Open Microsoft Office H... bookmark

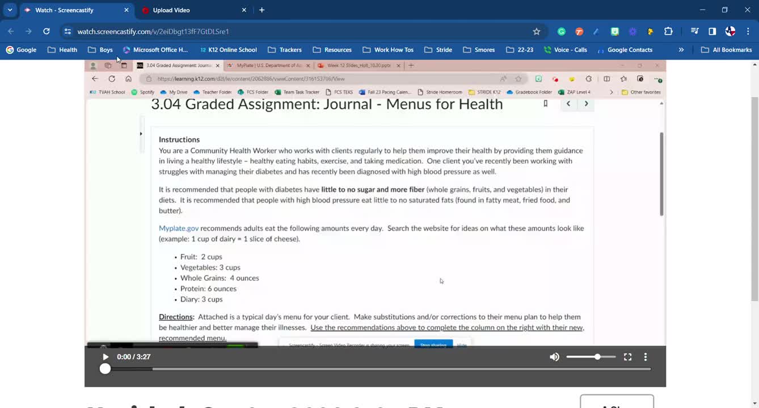(155, 50)
